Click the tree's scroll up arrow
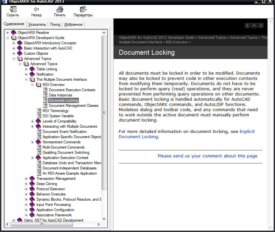275x232 pixels. pos(104,33)
